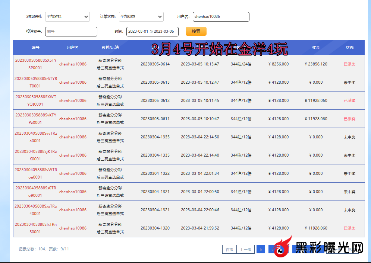Go to previous page with 上一页
Image resolution: width=371 pixels, height=263 pixels.
coord(245,249)
